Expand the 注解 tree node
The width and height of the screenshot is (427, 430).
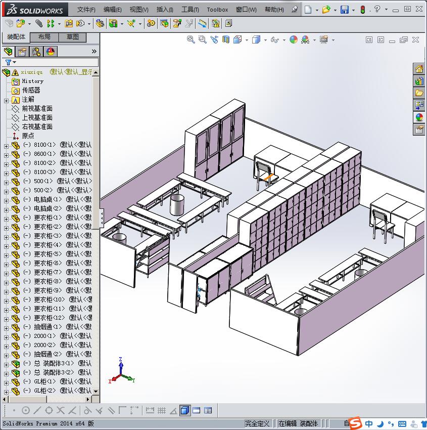(6, 101)
